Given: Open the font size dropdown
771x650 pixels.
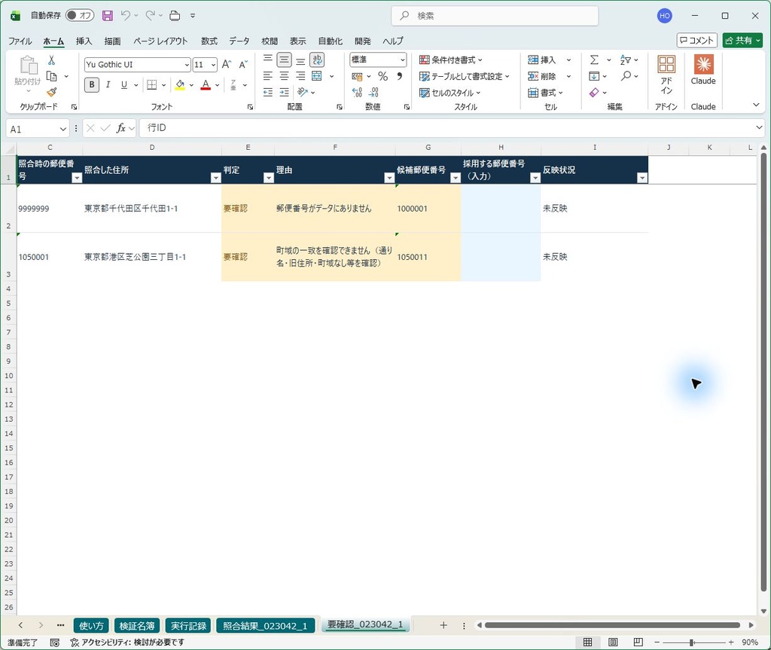Looking at the screenshot, I should 213,65.
